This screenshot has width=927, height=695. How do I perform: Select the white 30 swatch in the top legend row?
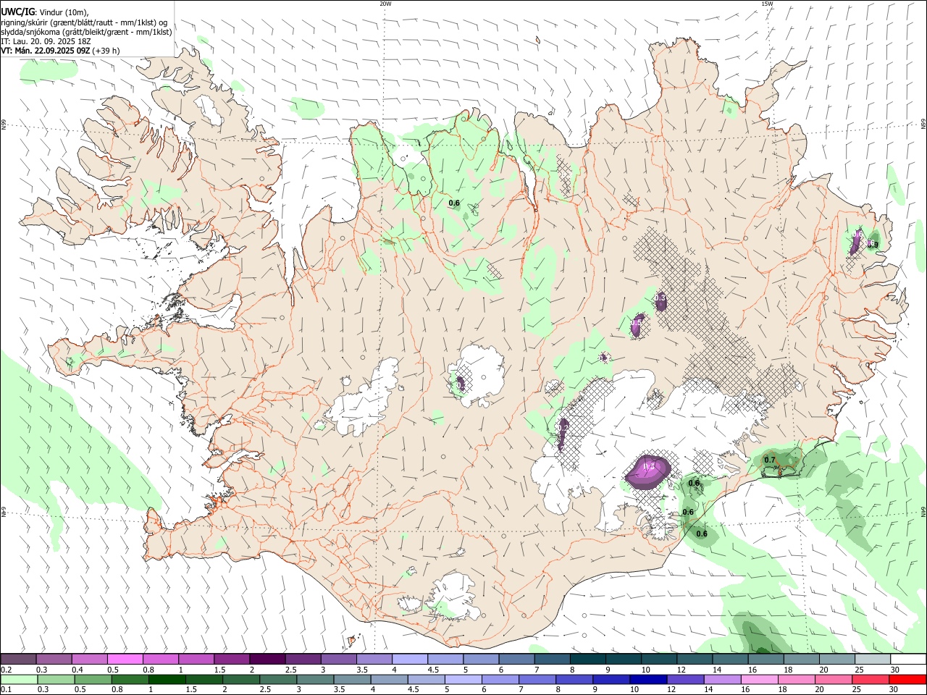pyautogui.click(x=908, y=660)
